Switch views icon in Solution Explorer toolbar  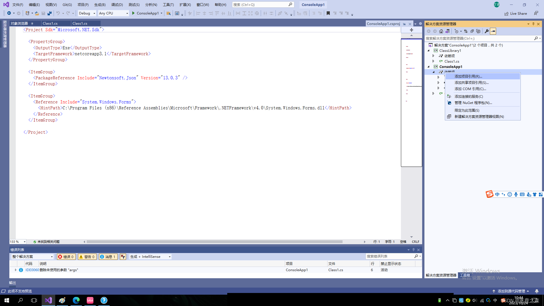pos(447,31)
